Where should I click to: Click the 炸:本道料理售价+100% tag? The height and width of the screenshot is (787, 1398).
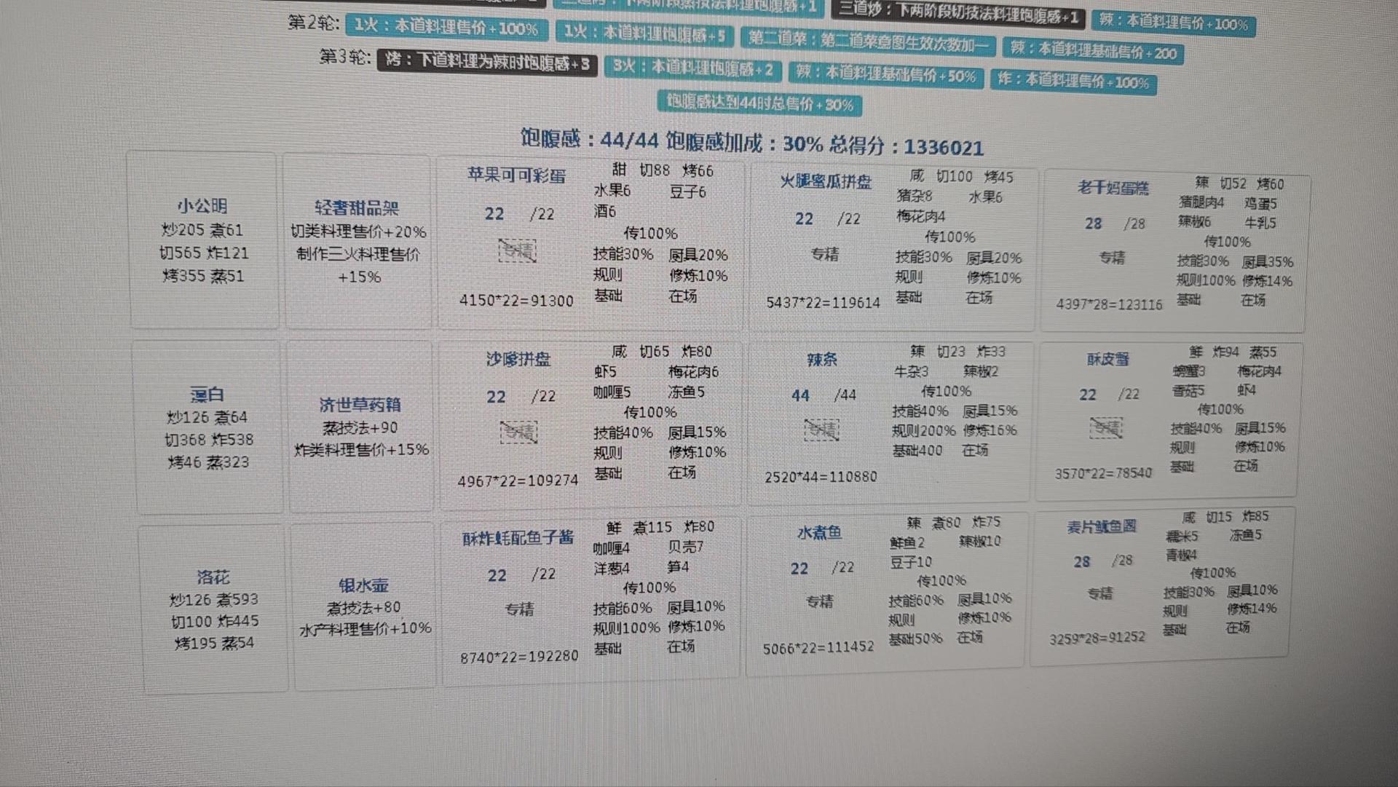(1073, 81)
